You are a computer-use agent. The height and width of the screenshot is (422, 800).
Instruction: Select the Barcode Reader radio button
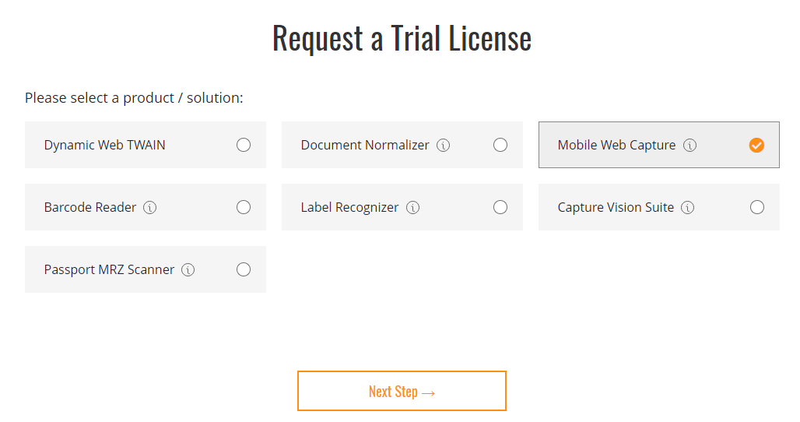[244, 207]
